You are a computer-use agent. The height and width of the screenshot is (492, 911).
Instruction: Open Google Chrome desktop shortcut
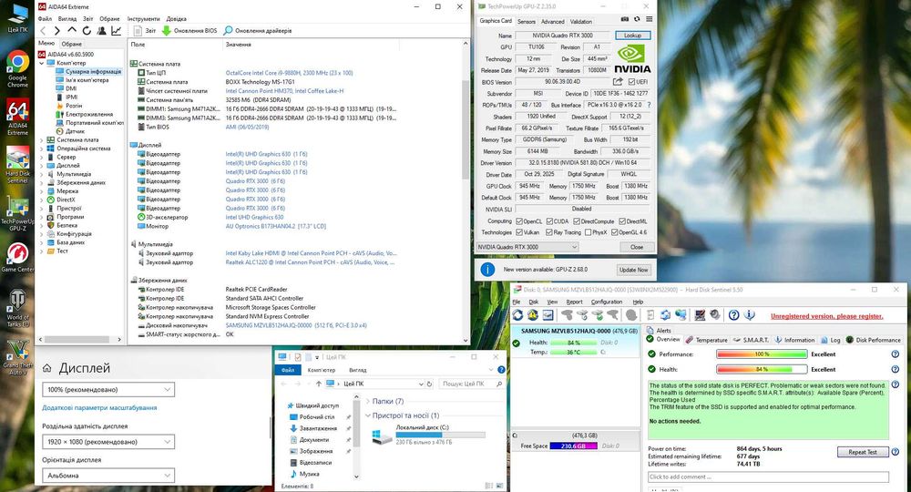[x=17, y=68]
